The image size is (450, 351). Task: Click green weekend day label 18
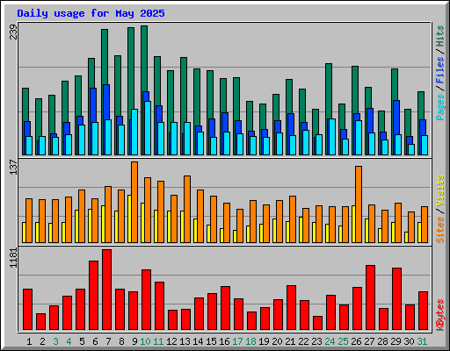(x=250, y=341)
